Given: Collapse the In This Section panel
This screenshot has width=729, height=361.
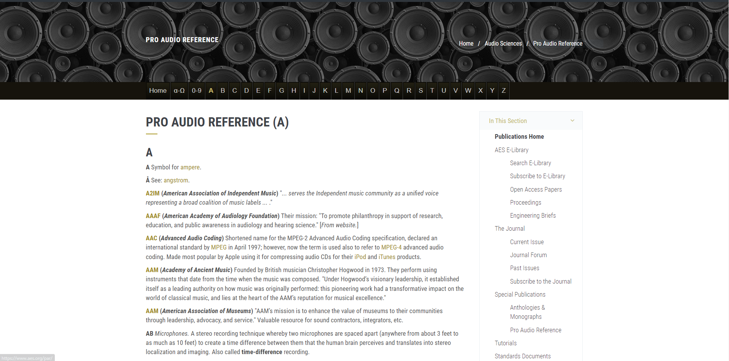Looking at the screenshot, I should tap(572, 120).
